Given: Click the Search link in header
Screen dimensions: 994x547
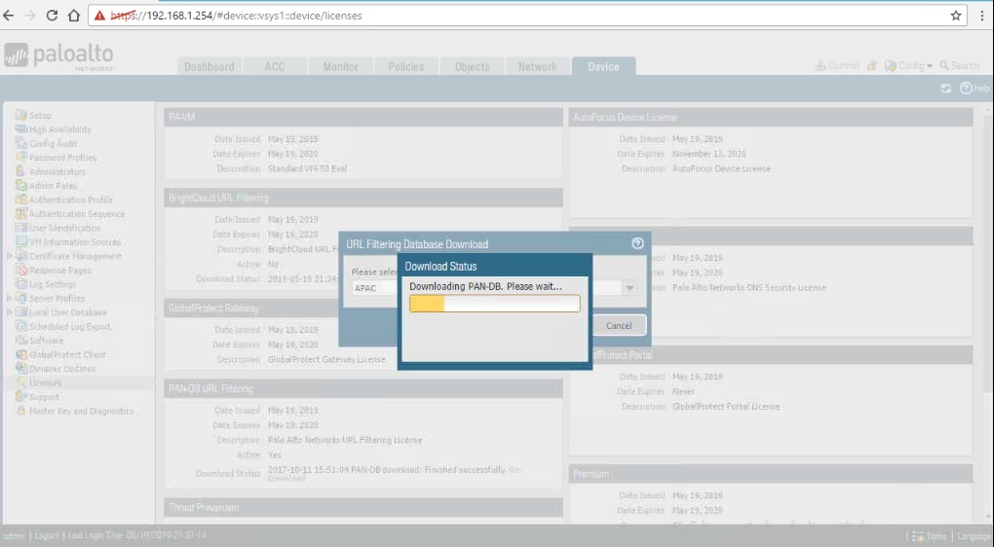Looking at the screenshot, I should click(959, 65).
